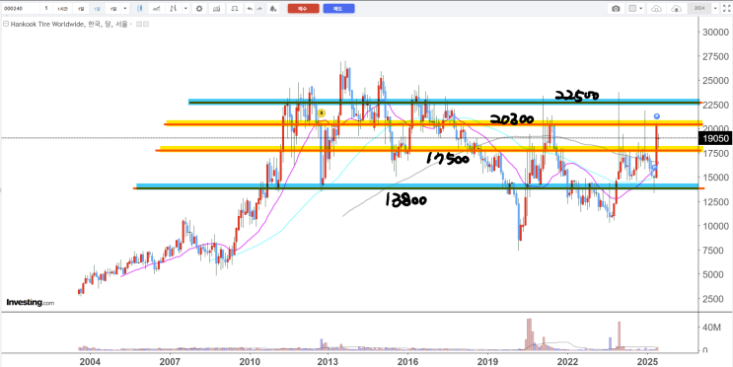Click the current price label 19050
This screenshot has width=733, height=367.
(x=715, y=138)
